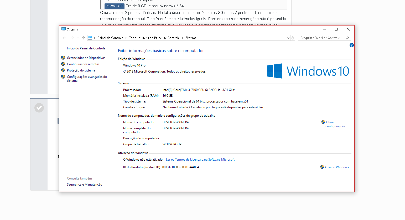This screenshot has width=405, height=220.
Task: Select the Painel de Controle breadcrumb
Action: pyautogui.click(x=110, y=38)
